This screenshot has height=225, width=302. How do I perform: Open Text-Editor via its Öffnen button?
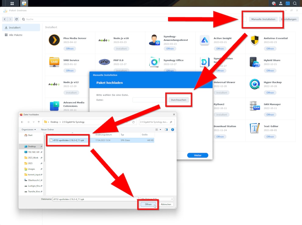click(x=270, y=137)
